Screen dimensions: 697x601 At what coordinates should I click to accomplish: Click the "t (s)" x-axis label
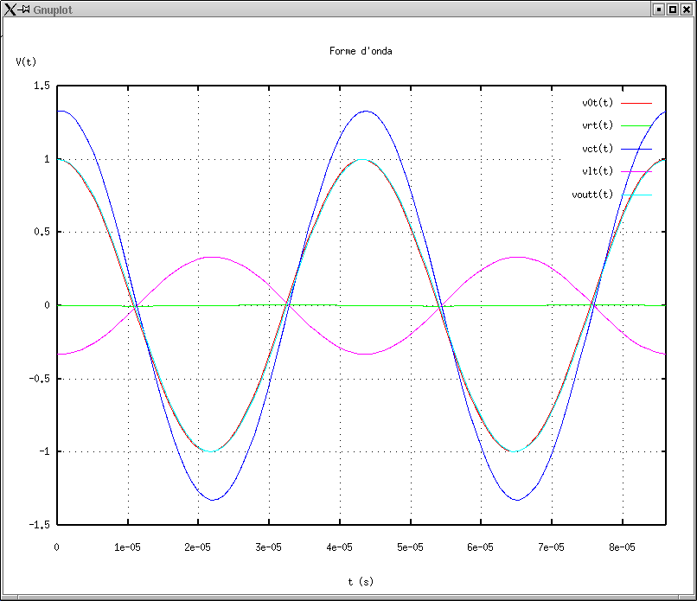click(x=361, y=582)
